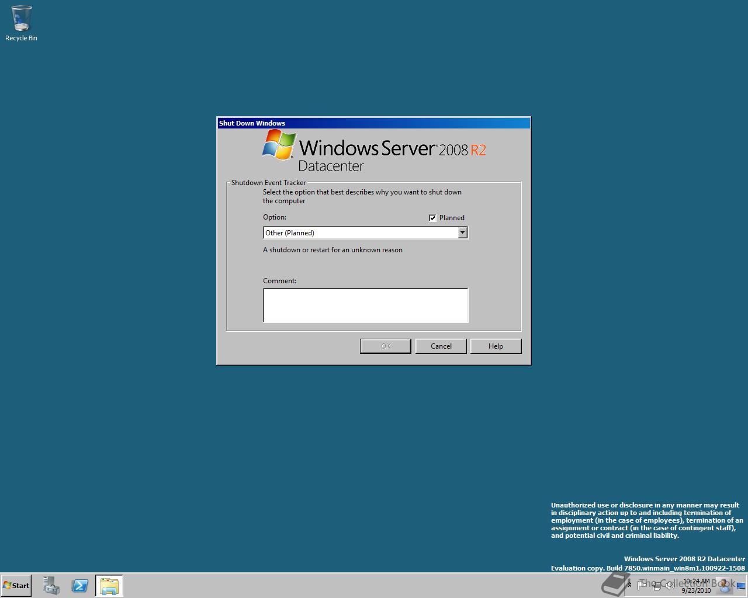Click inside the Comment text box
This screenshot has width=748, height=598.
(x=366, y=305)
